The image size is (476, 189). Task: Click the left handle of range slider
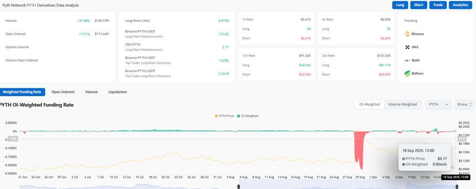click(x=239, y=186)
